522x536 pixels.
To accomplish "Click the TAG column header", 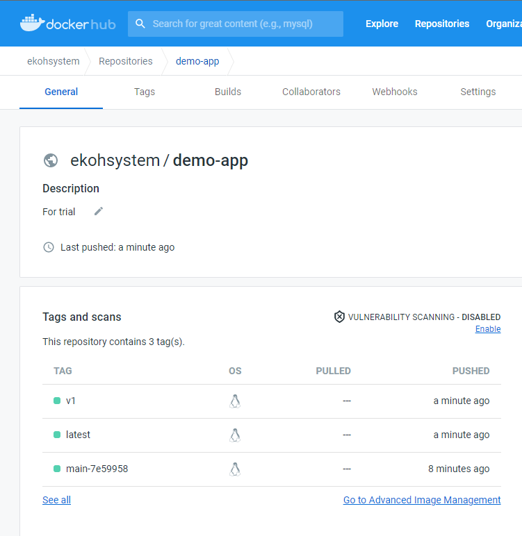I will tap(63, 371).
